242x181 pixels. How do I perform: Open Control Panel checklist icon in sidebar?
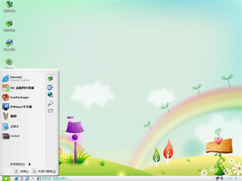click(50, 87)
